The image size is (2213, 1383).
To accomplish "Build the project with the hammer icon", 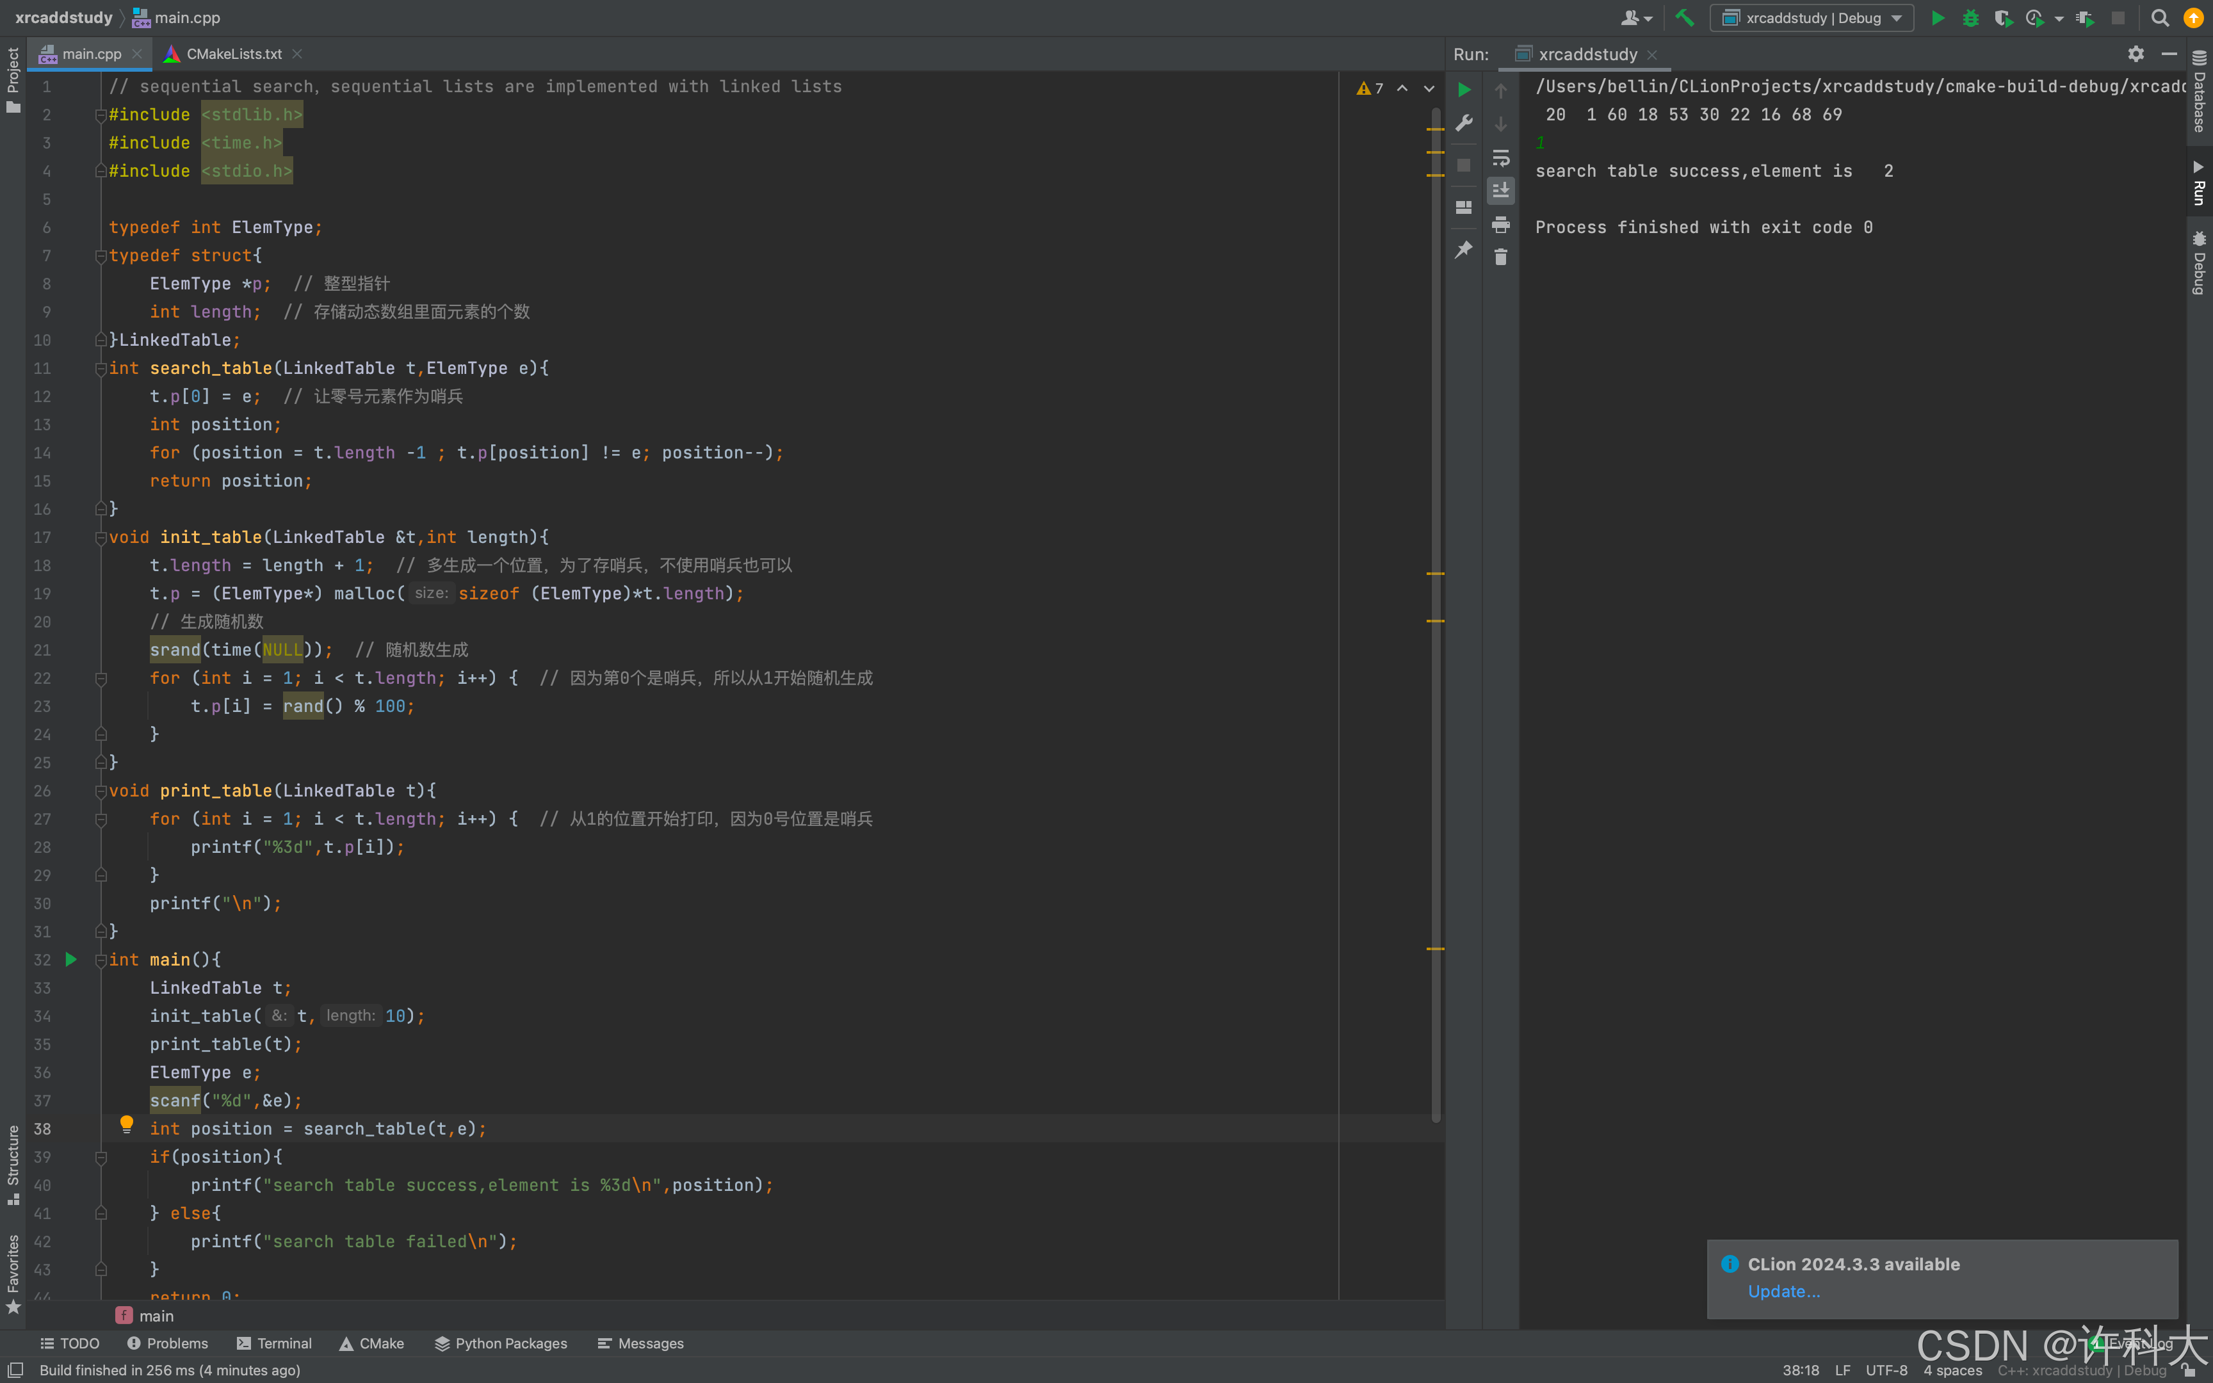I will point(1685,17).
